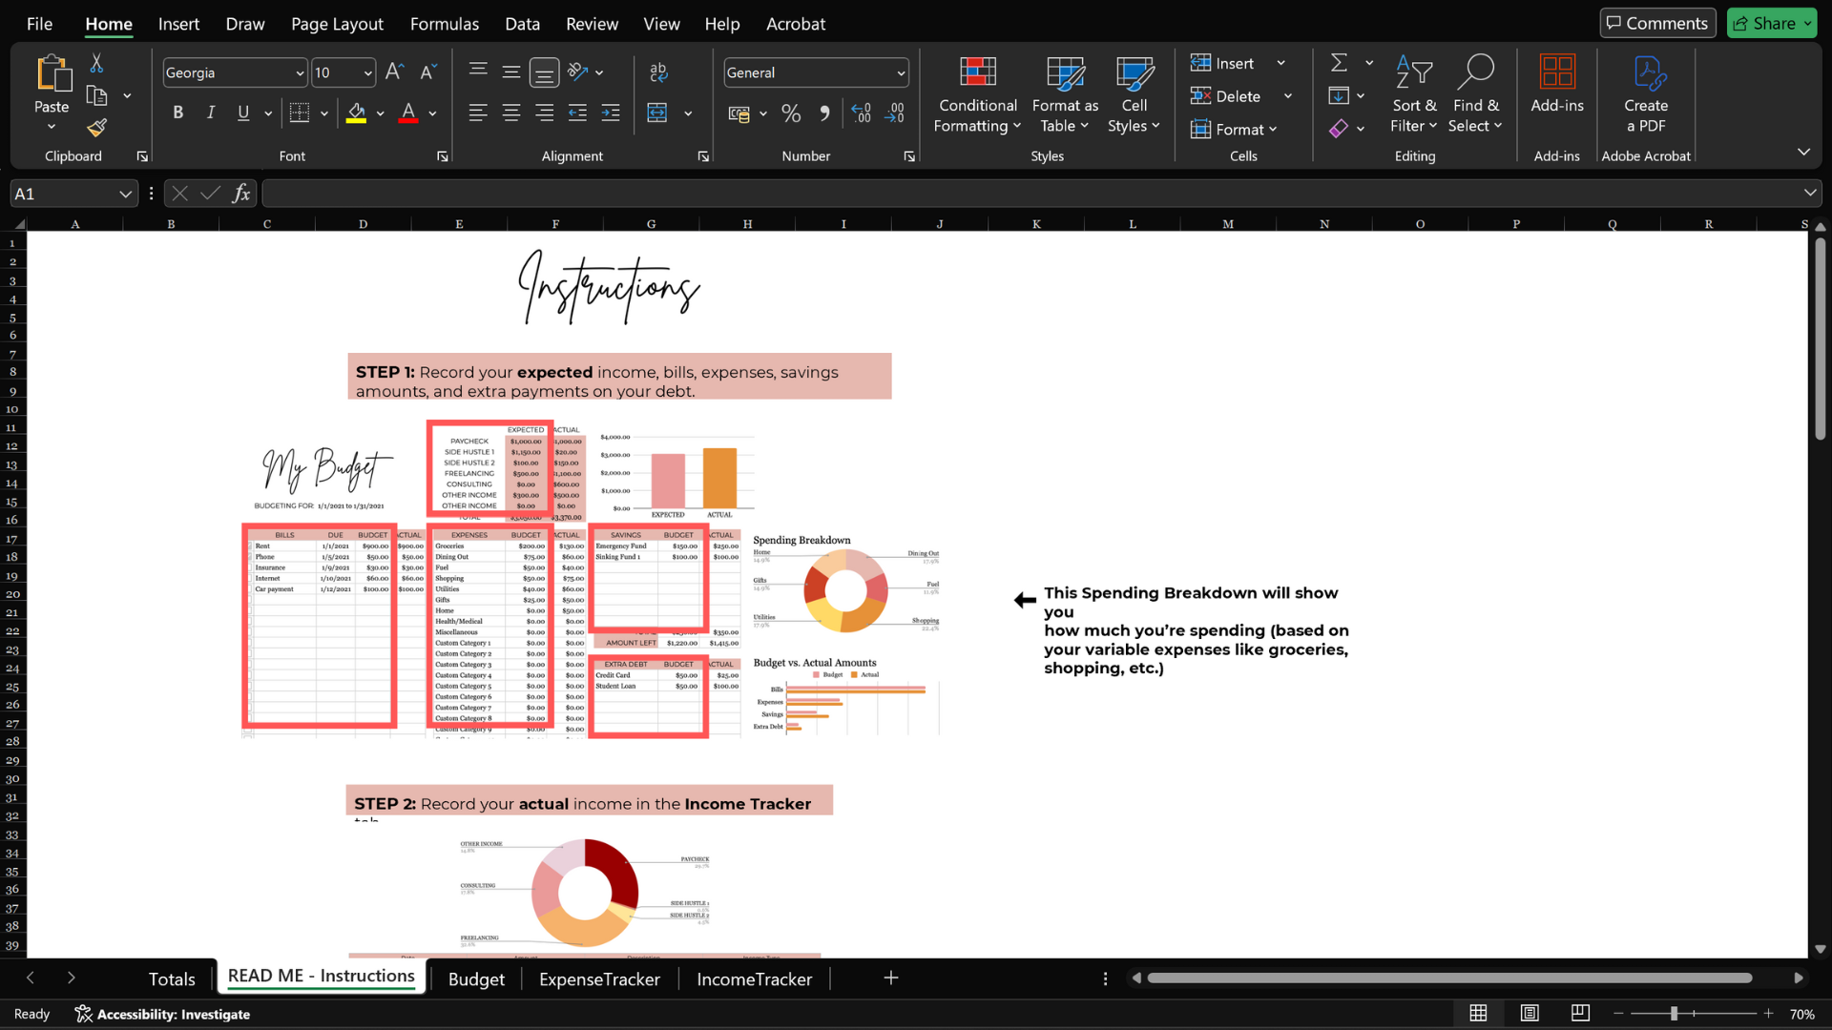This screenshot has height=1030, width=1832.
Task: Expand the General number format dropdown
Action: [x=900, y=73]
